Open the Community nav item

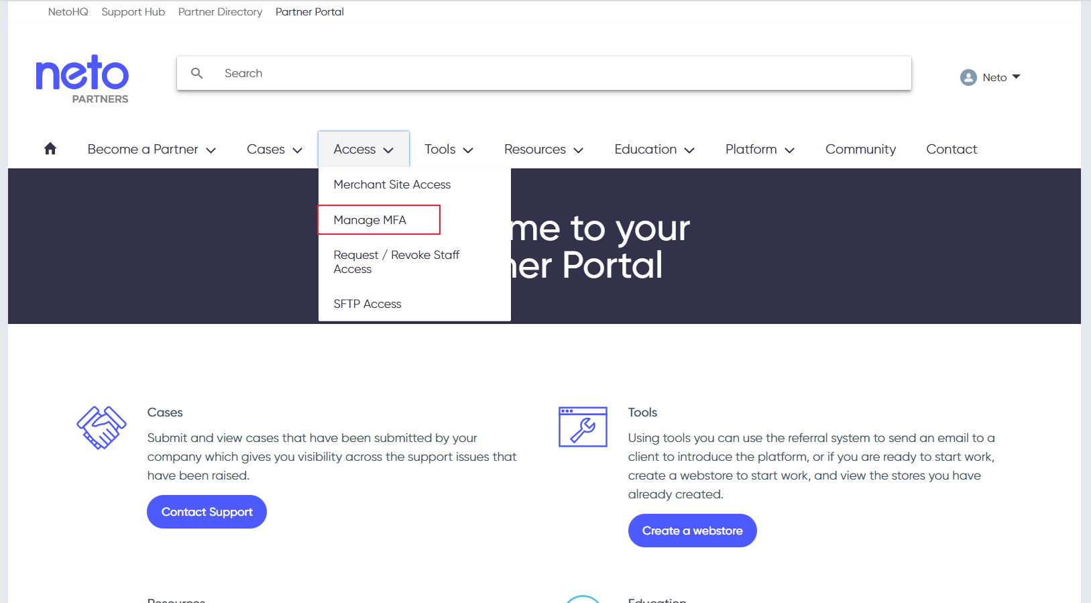pyautogui.click(x=860, y=149)
